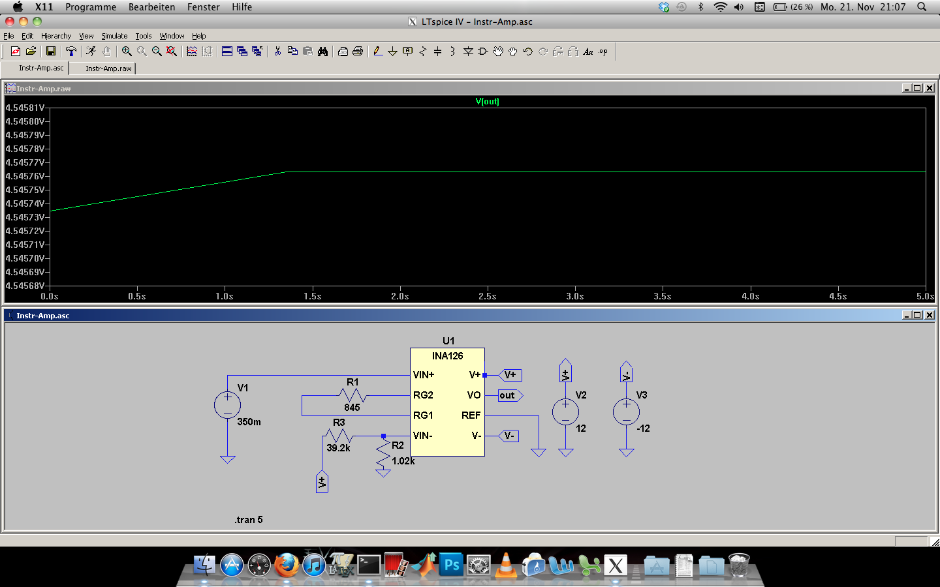Open Firefox from the Dock
Image resolution: width=940 pixels, height=587 pixels.
287,565
